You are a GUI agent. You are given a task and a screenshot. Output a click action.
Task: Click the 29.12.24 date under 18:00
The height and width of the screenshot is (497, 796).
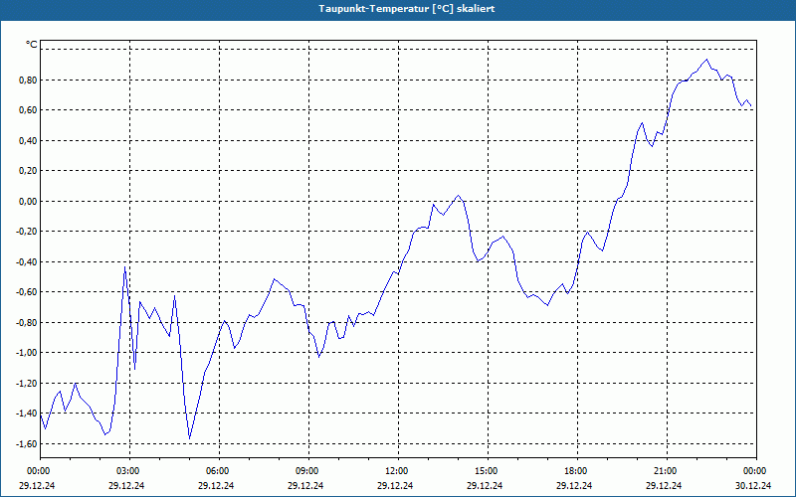pyautogui.click(x=574, y=485)
